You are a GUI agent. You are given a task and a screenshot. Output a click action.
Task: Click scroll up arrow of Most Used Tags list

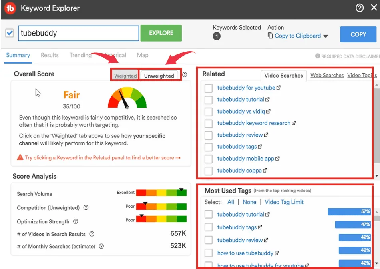click(x=377, y=212)
